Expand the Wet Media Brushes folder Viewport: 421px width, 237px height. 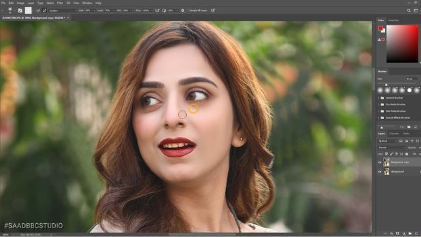click(379, 111)
